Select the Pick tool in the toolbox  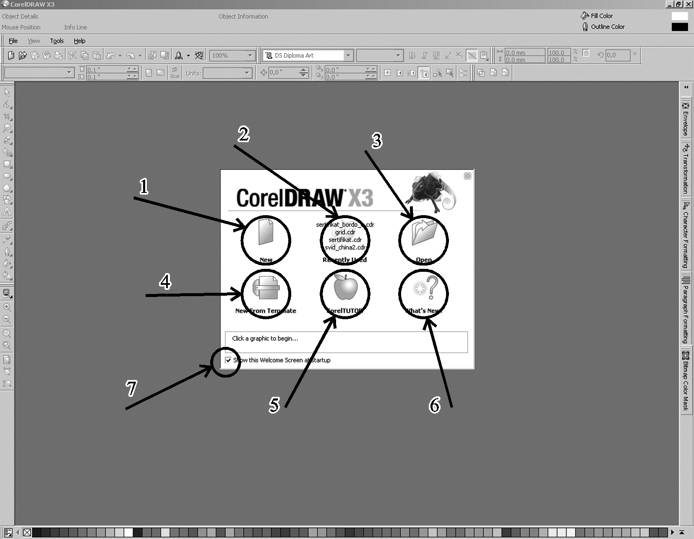point(7,92)
